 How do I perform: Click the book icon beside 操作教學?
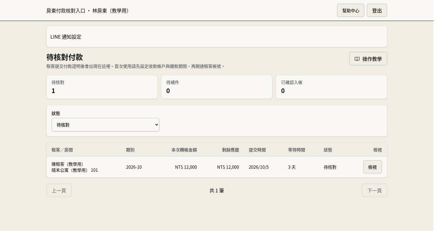357,59
